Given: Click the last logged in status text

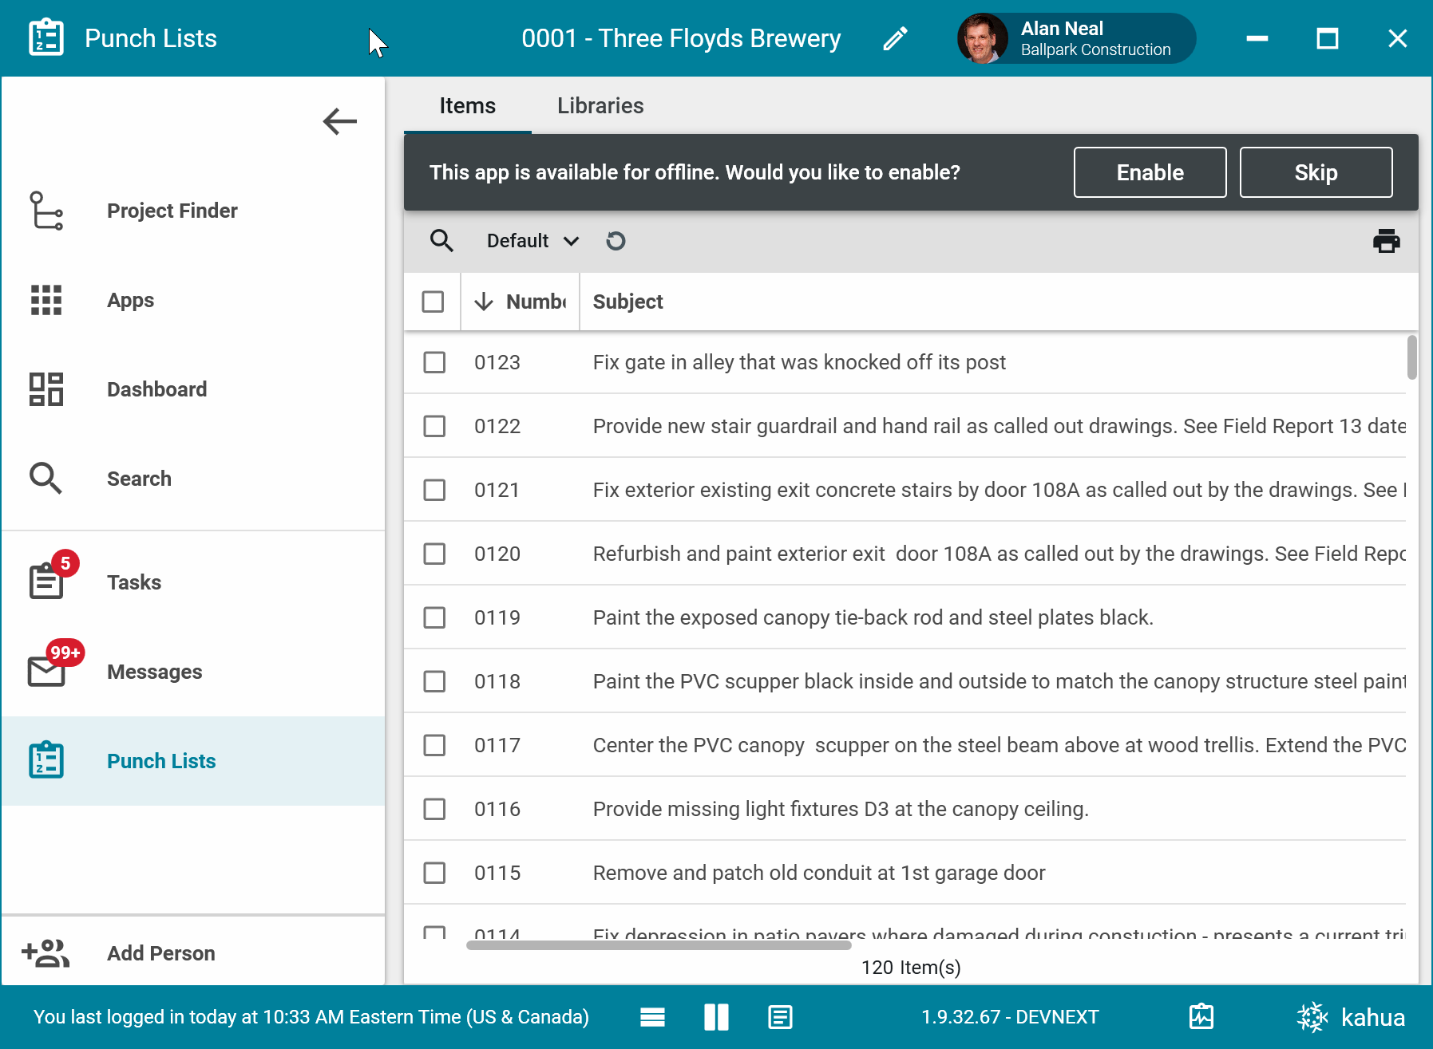Looking at the screenshot, I should tap(311, 1017).
